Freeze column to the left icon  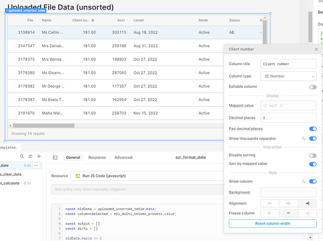[x=270, y=213]
